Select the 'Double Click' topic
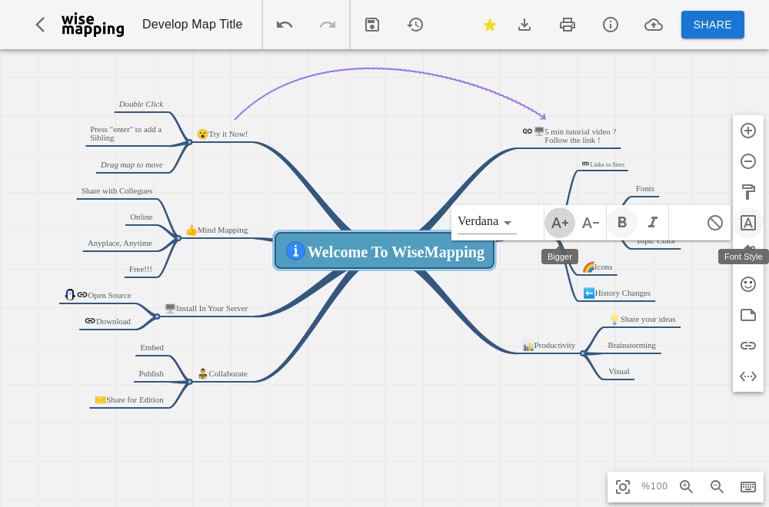 [x=141, y=104]
